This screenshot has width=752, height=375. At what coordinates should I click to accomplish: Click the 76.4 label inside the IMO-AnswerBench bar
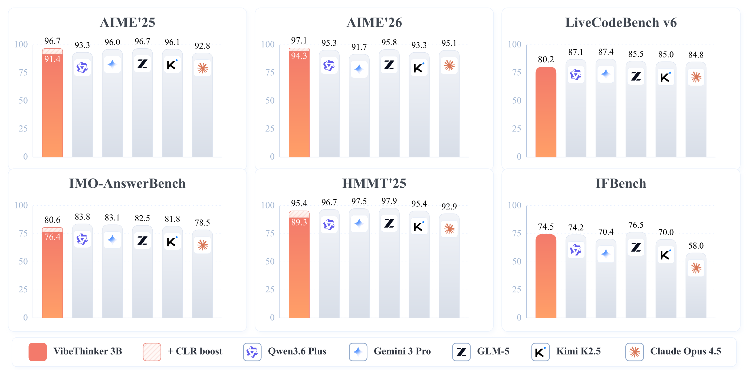tap(52, 237)
